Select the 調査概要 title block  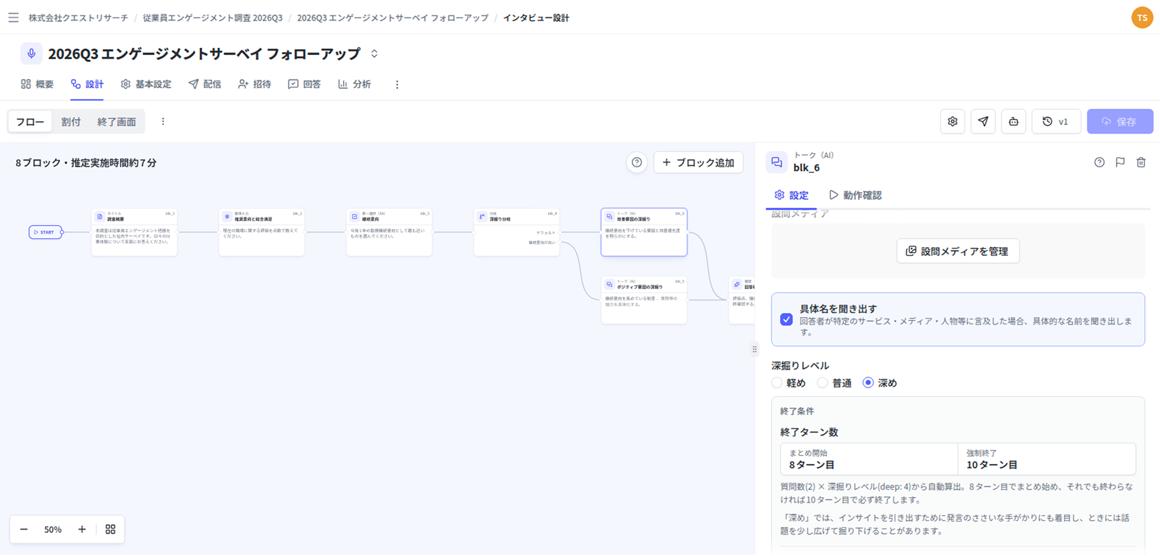click(x=134, y=232)
